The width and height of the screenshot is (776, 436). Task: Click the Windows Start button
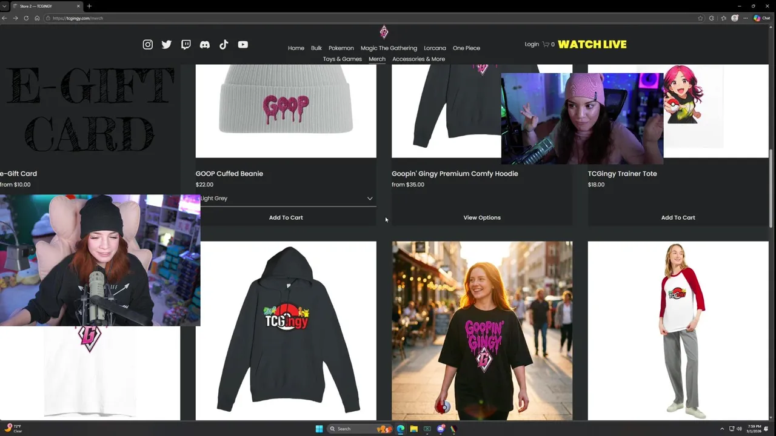319,429
